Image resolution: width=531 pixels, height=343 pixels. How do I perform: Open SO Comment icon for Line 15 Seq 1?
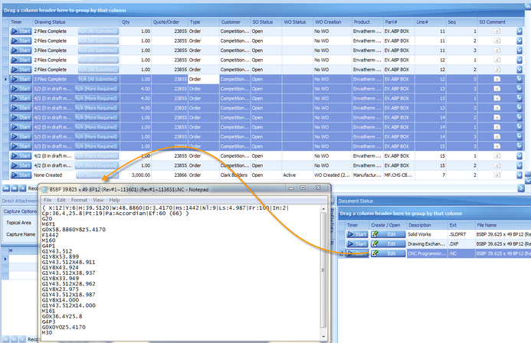pyautogui.click(x=497, y=156)
